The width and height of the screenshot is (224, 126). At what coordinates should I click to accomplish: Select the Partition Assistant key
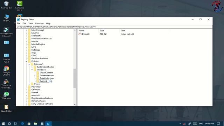pos(40,58)
